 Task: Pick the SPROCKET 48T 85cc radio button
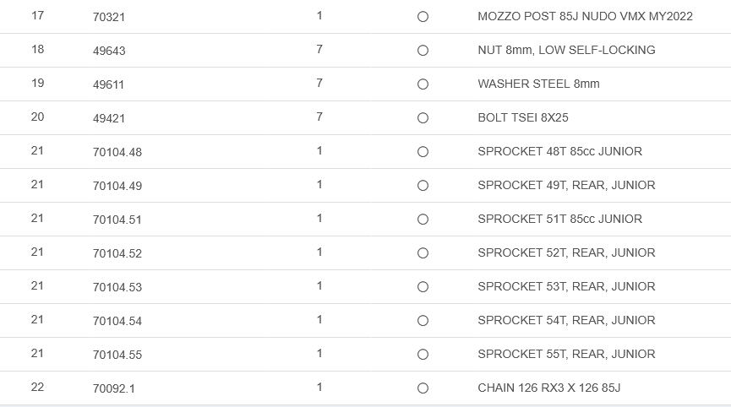(423, 152)
